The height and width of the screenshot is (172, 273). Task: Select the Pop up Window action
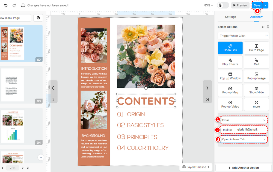(230, 76)
